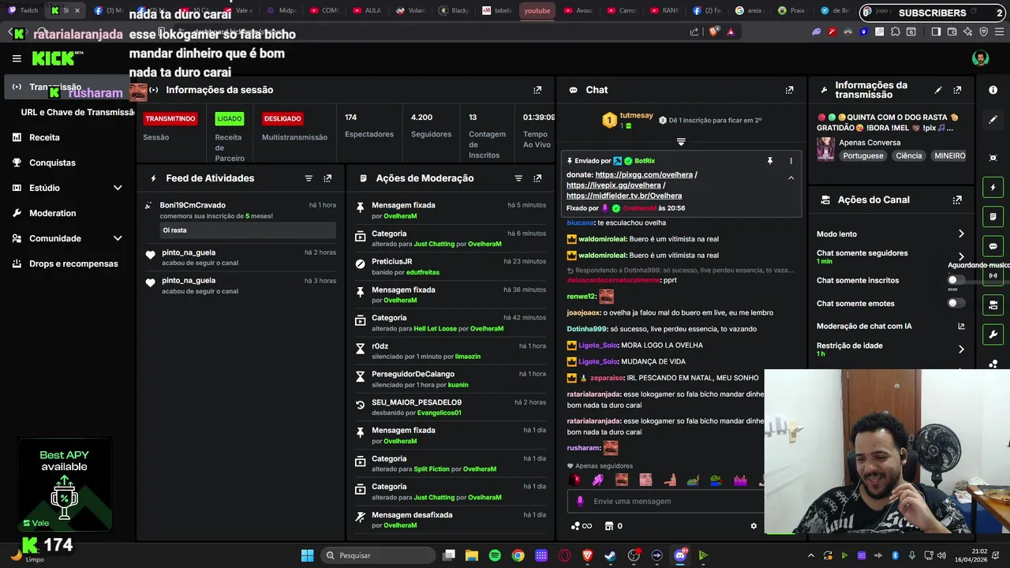Click the document icon in right sidebar
The image size is (1010, 568).
tap(993, 216)
